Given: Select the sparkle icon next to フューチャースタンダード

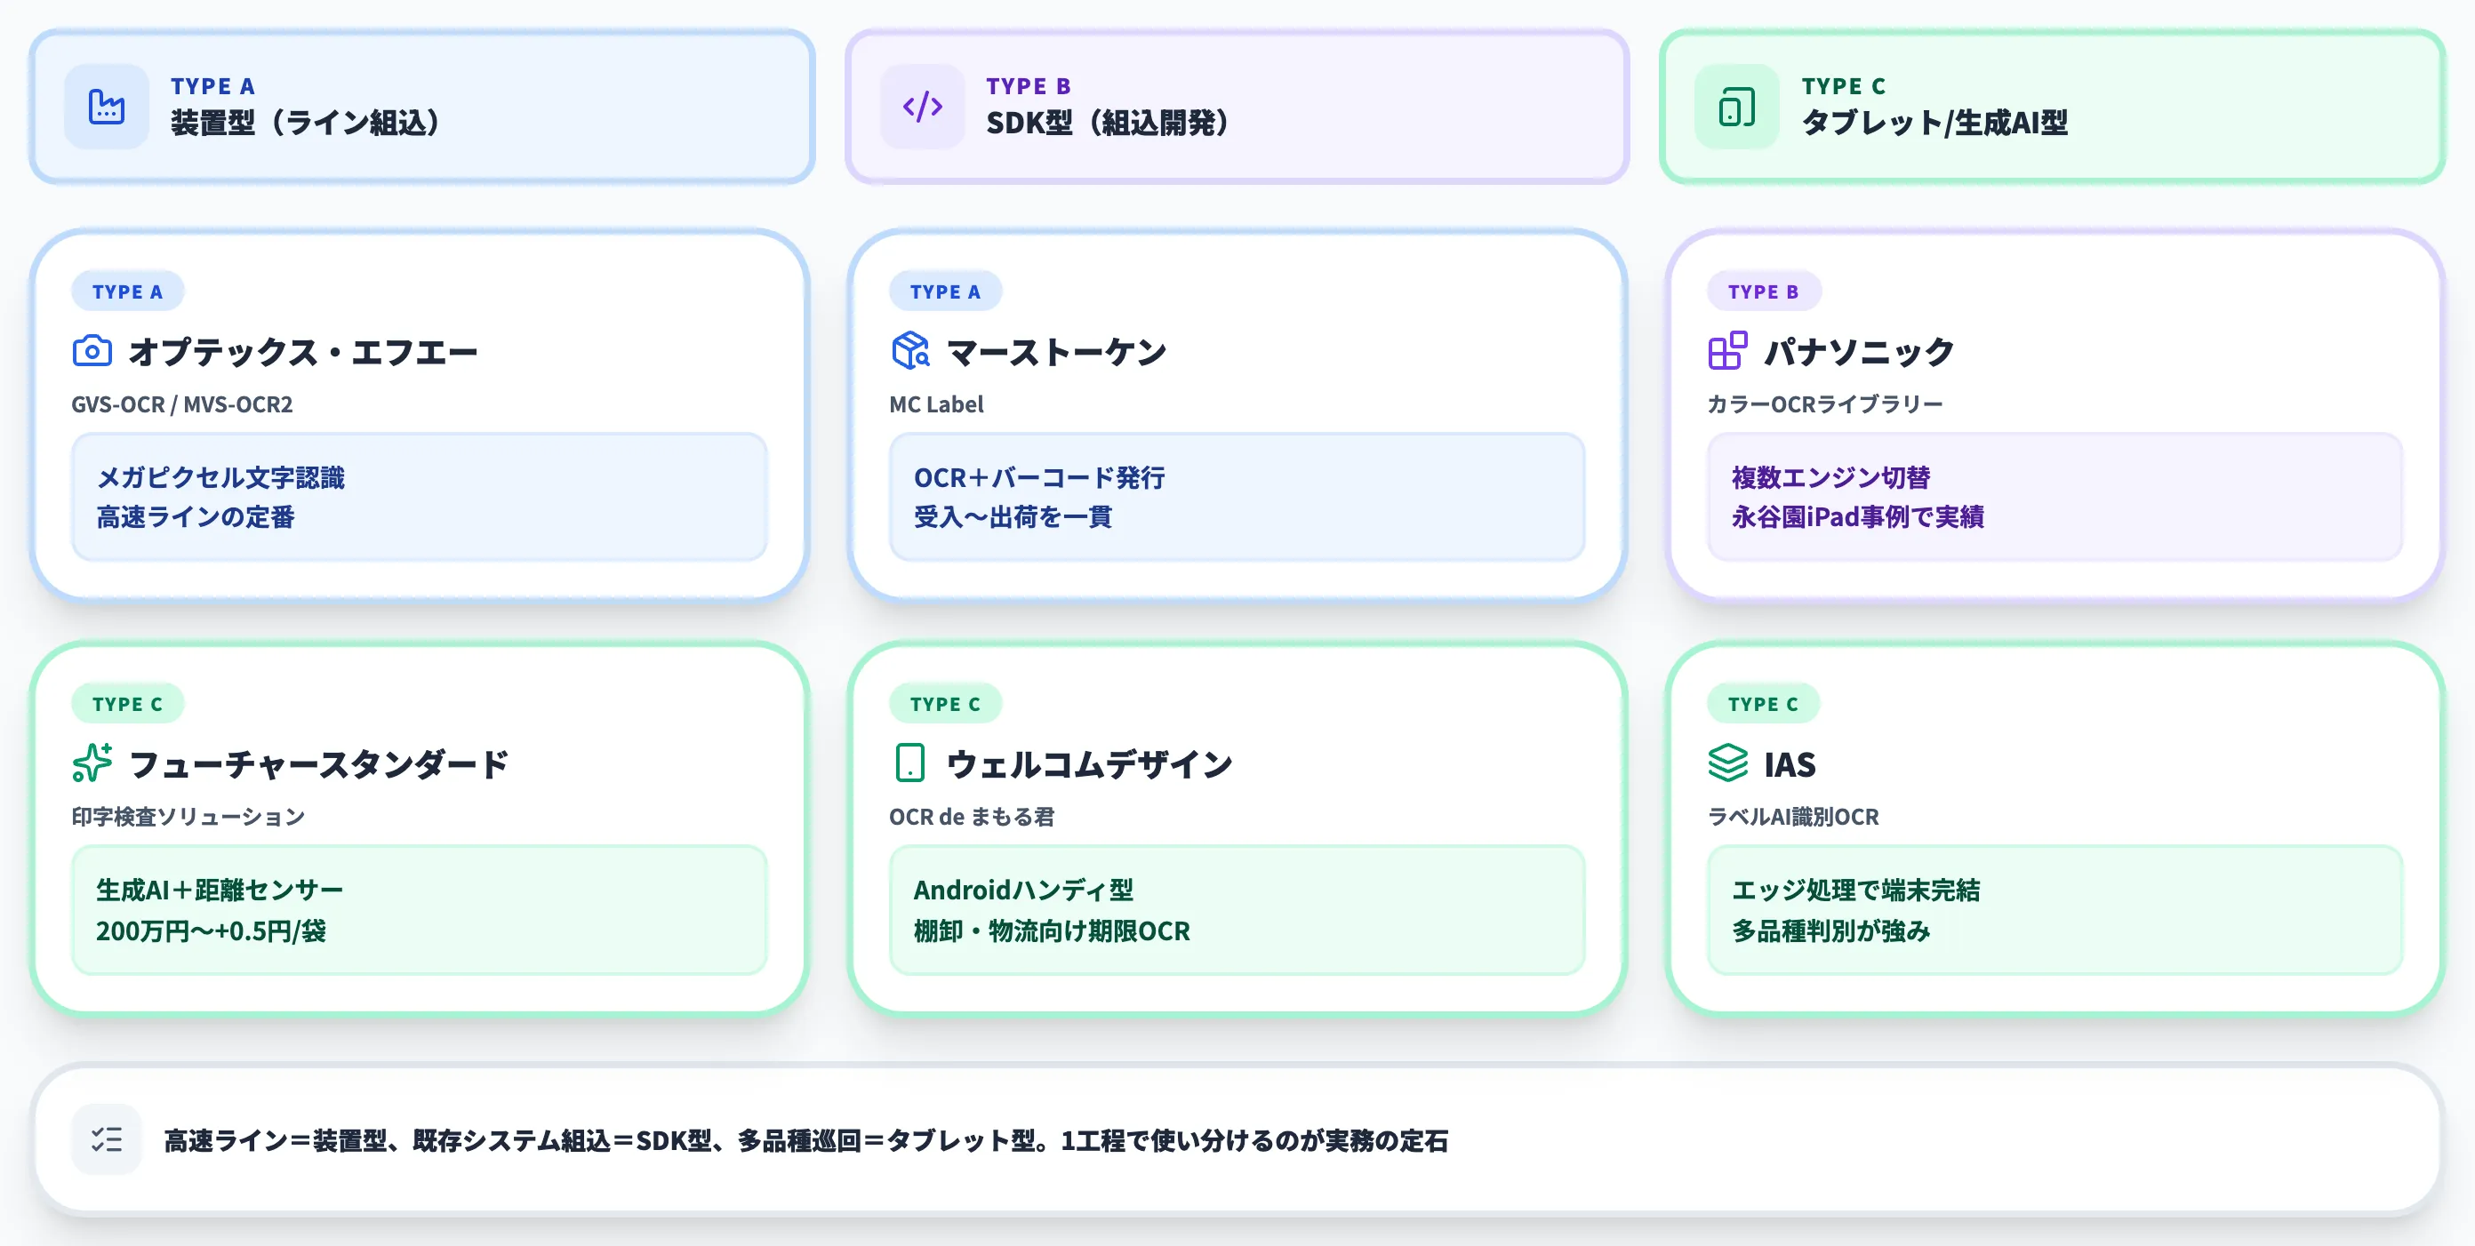Looking at the screenshot, I should [93, 763].
